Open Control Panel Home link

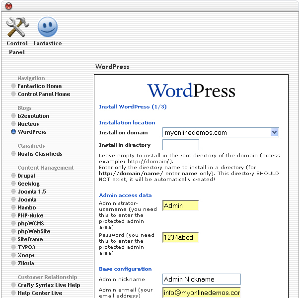point(44,94)
